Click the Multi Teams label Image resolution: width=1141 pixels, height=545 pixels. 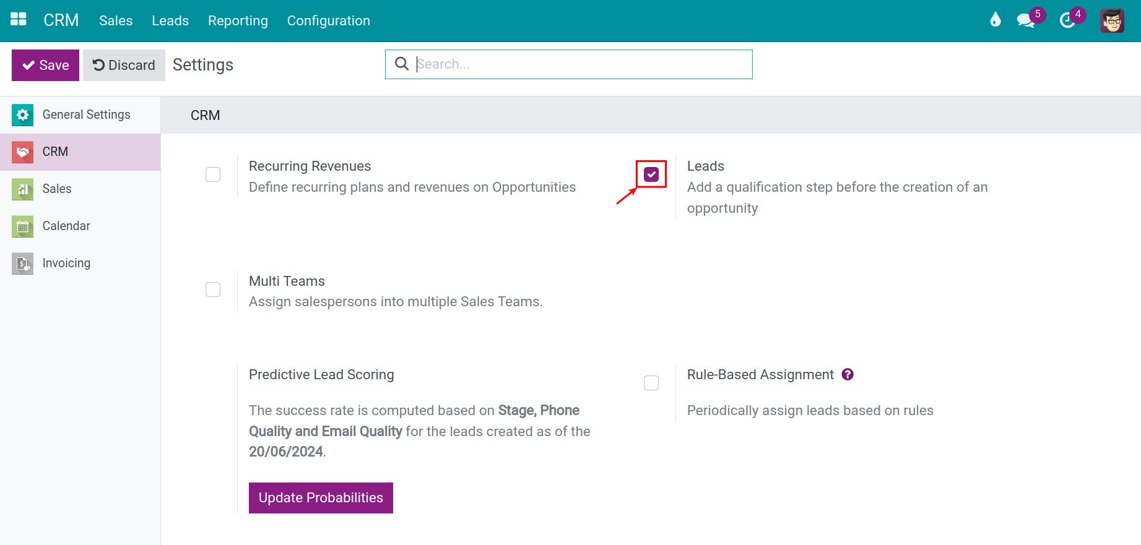click(x=287, y=281)
